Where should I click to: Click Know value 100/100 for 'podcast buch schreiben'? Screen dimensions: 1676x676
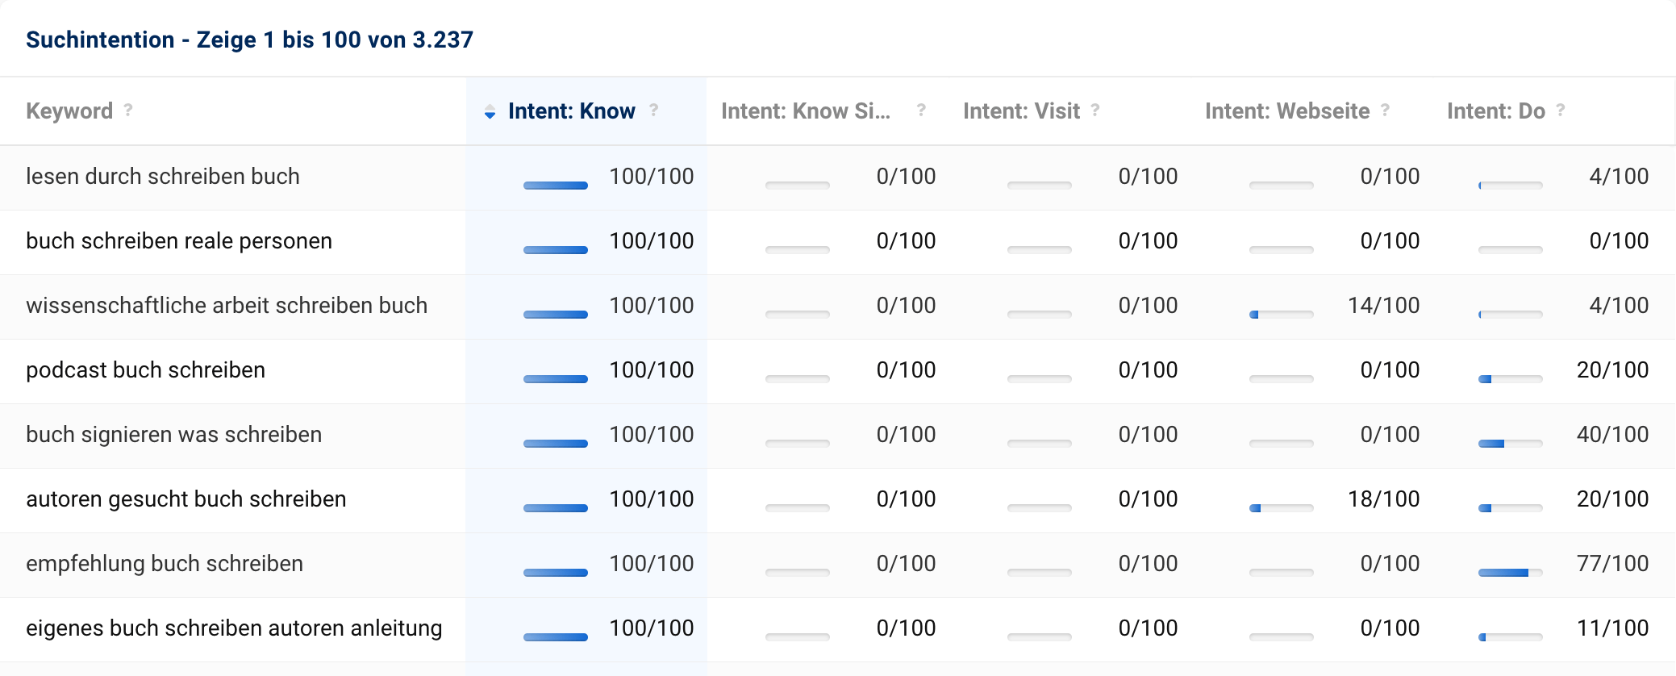[x=652, y=370]
